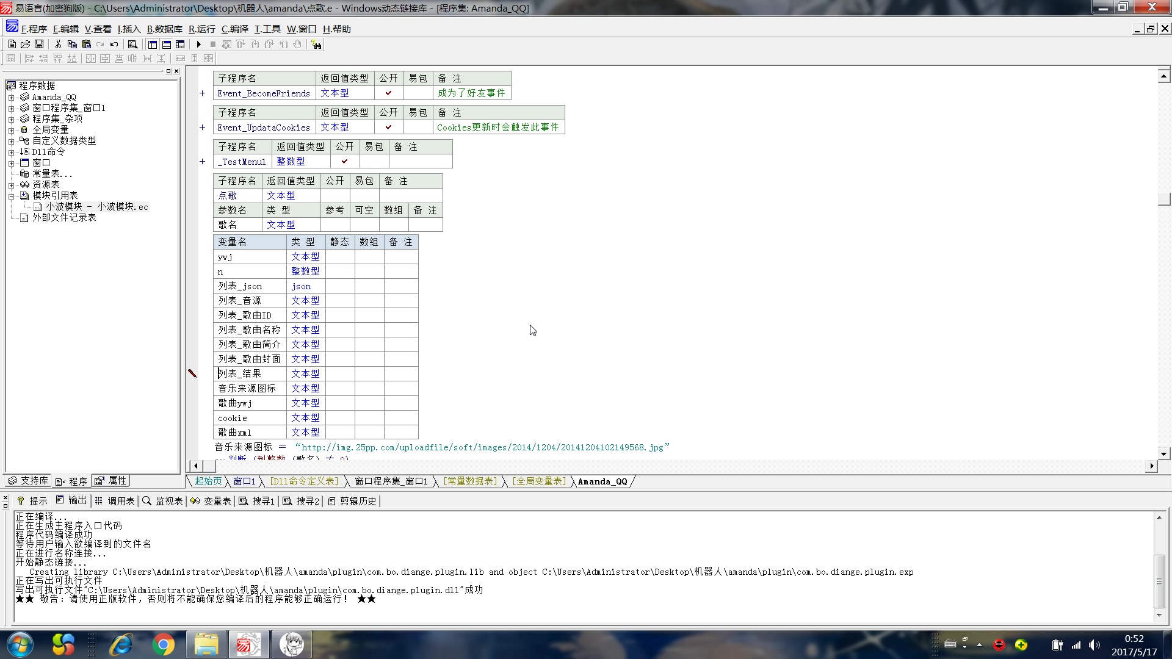Toggle 公开 checkmark for Event_UpdataCookies
This screenshot has height=659, width=1172.
389,128
